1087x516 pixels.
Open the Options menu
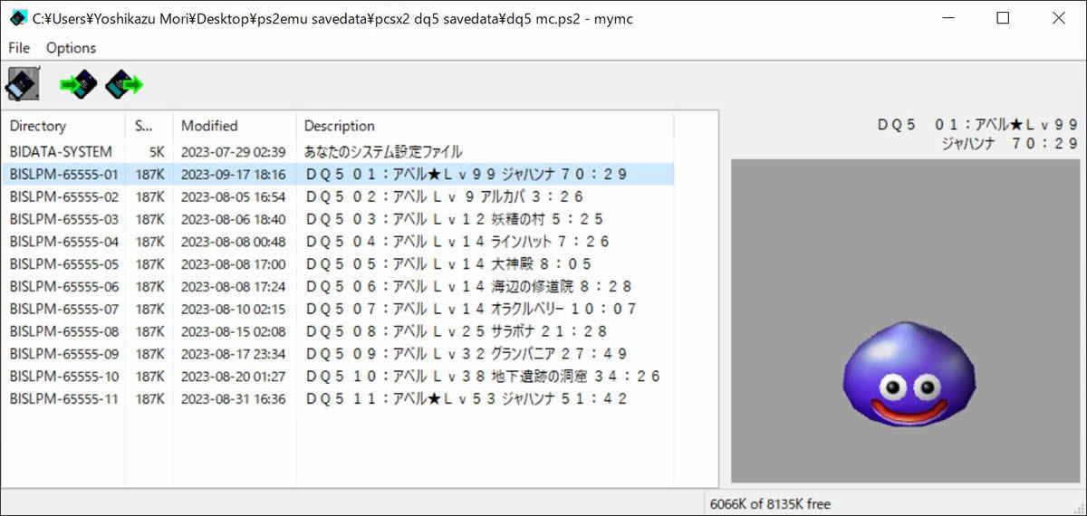pos(71,48)
